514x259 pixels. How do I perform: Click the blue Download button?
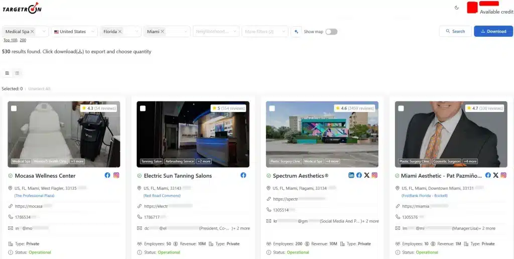pyautogui.click(x=493, y=32)
